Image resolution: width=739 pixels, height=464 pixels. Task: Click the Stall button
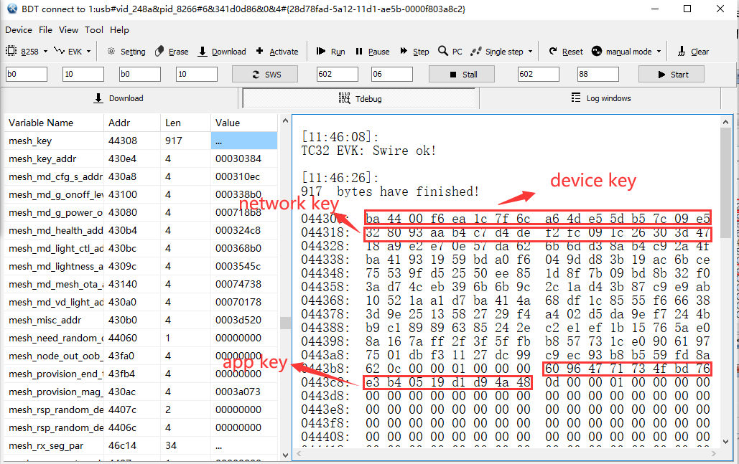462,75
